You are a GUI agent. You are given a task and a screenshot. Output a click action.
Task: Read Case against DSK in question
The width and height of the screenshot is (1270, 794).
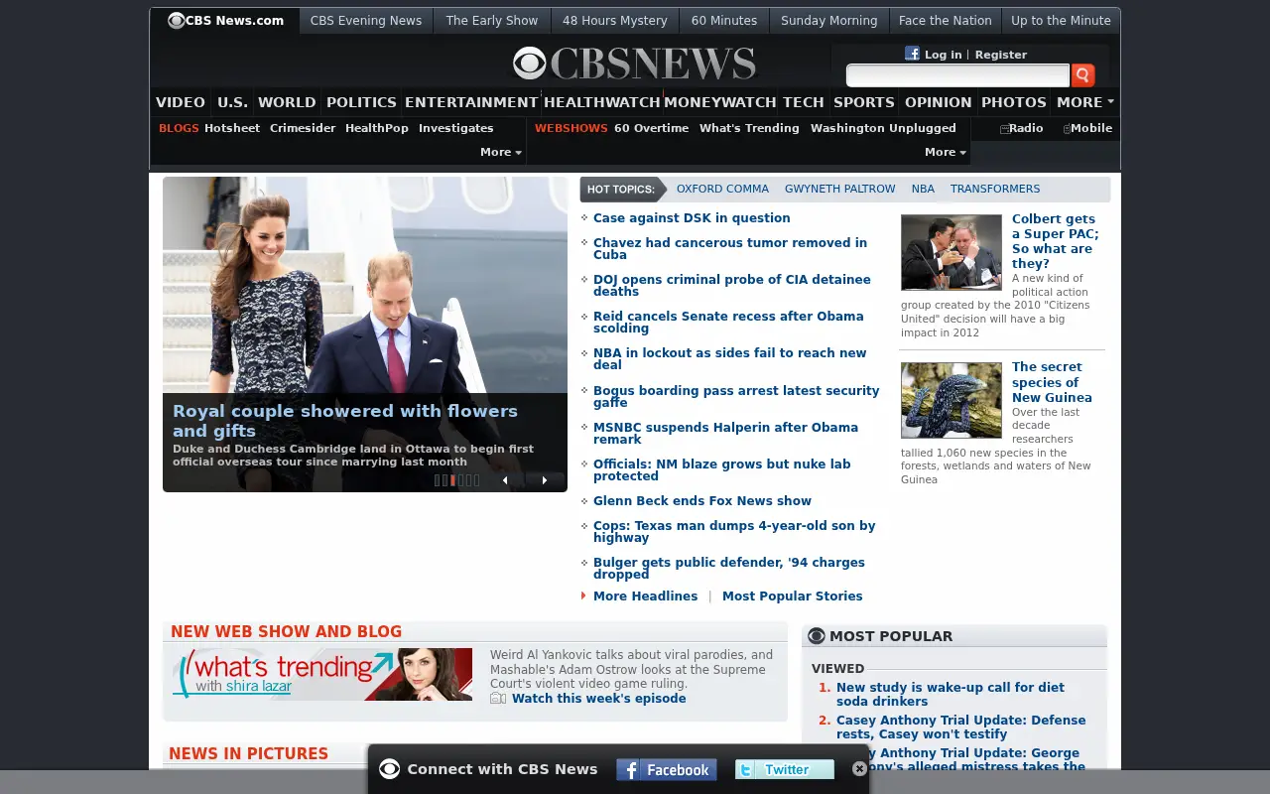pos(692,218)
